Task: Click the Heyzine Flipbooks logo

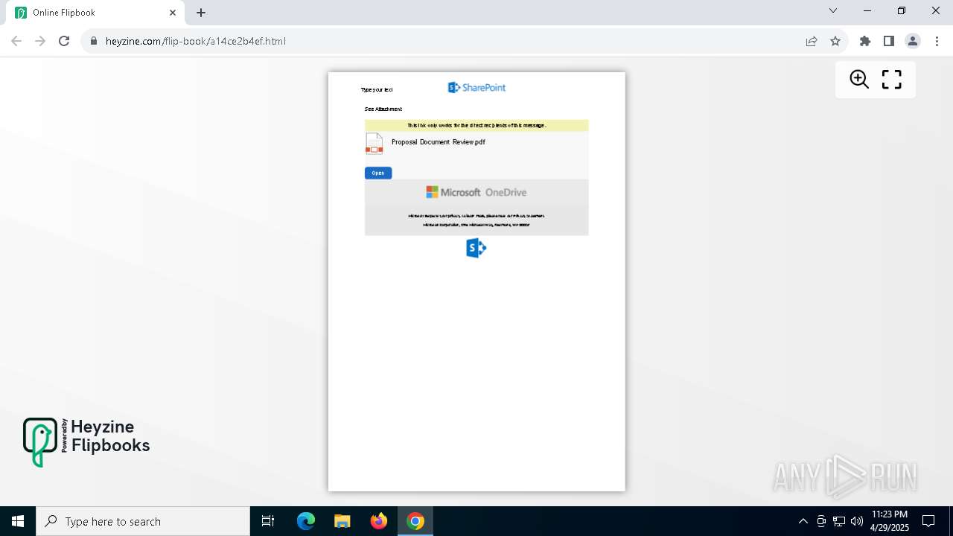Action: (86, 442)
